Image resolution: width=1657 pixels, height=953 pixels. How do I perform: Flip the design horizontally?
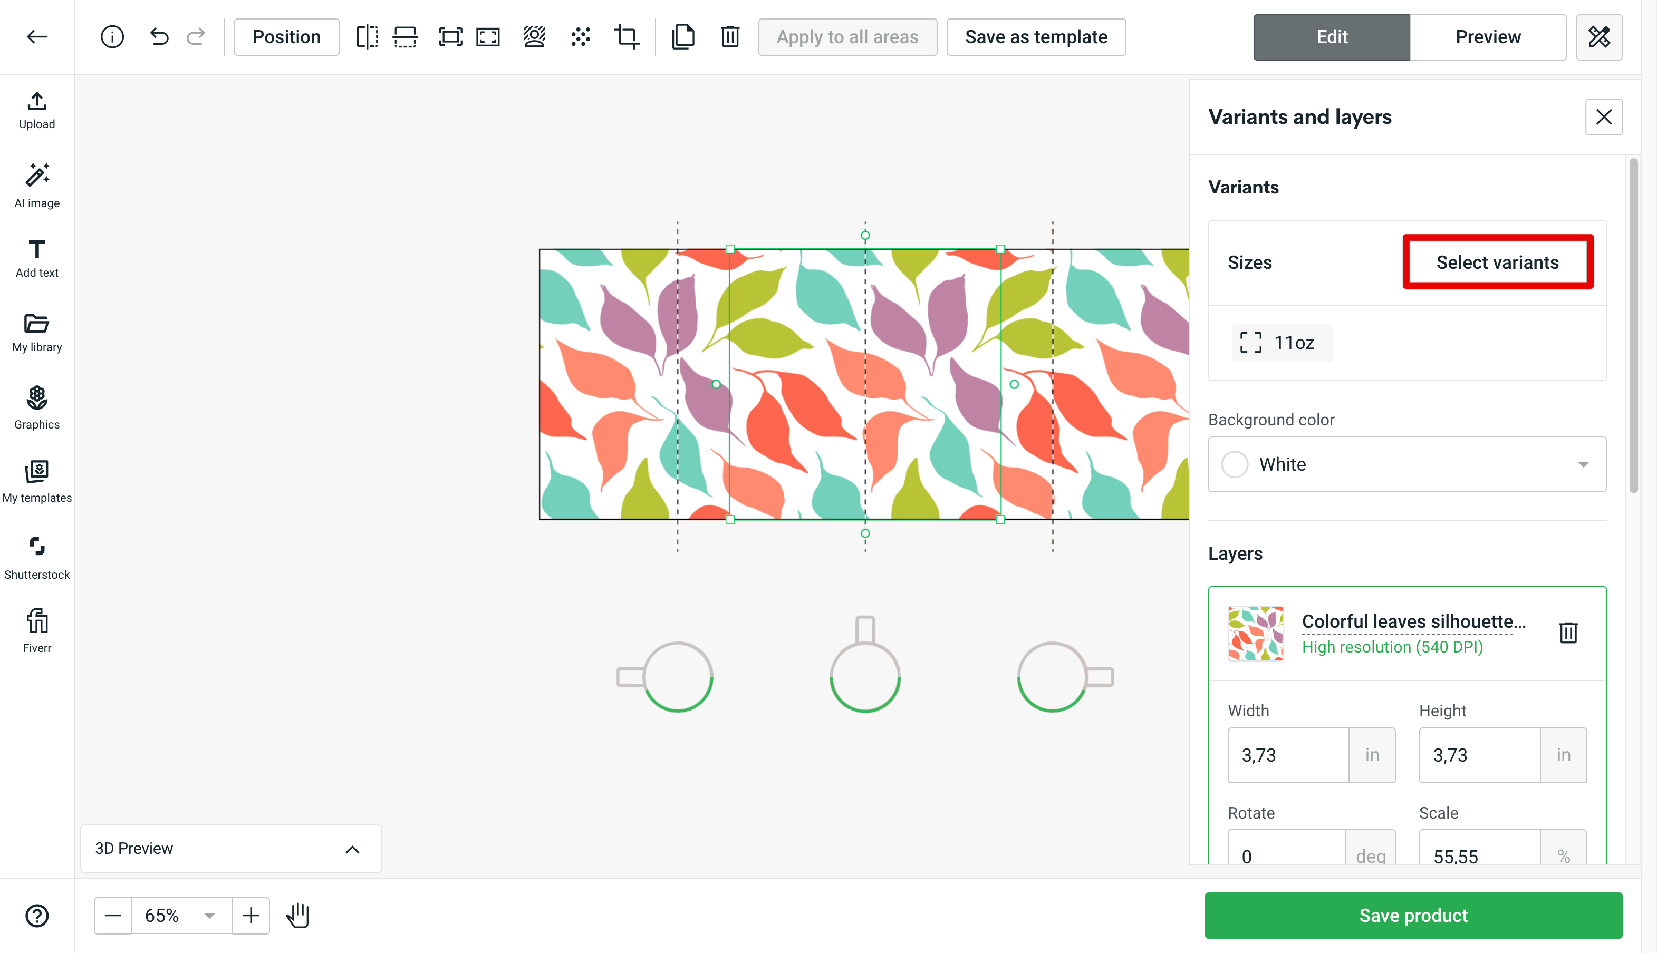[x=367, y=37]
